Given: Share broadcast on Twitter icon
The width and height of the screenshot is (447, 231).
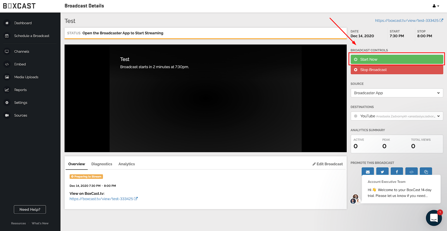Looking at the screenshot, I should (x=382, y=171).
